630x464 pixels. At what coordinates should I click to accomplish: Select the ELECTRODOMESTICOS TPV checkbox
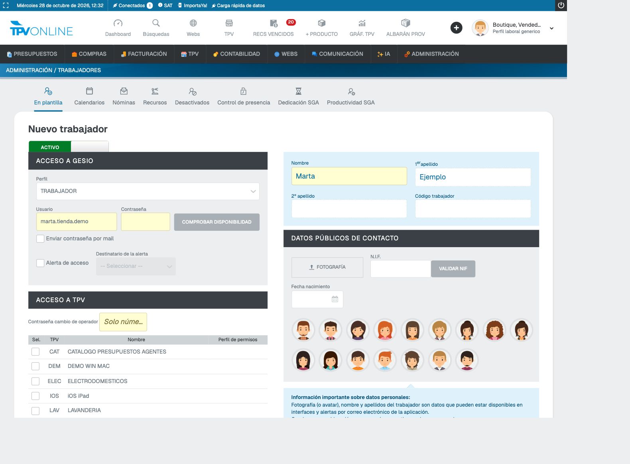35,381
